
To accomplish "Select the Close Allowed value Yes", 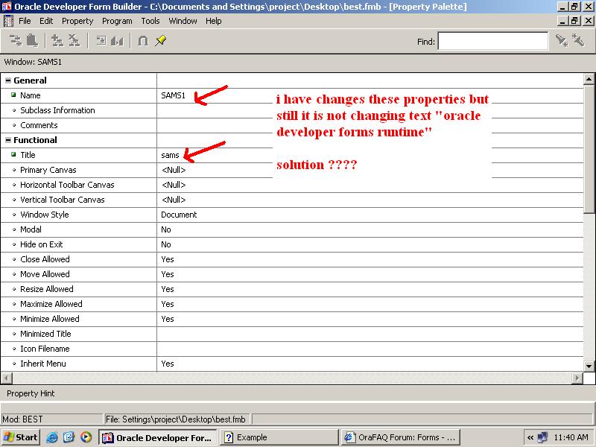I will (168, 259).
